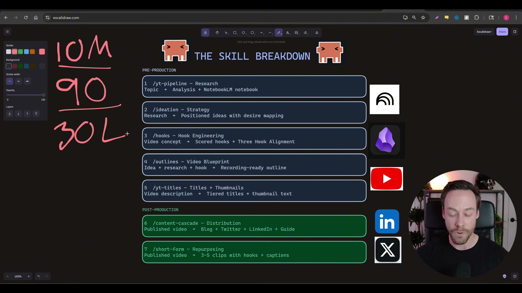Set stroke width to bold
The image size is (522, 293).
pos(18,81)
